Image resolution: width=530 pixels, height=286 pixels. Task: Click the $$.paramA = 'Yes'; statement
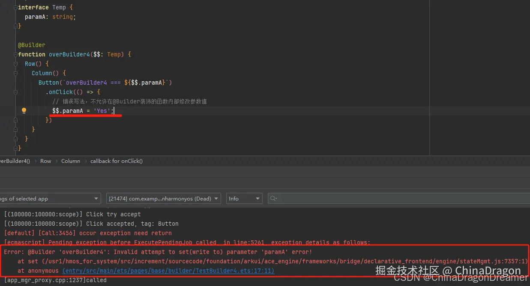click(x=83, y=111)
